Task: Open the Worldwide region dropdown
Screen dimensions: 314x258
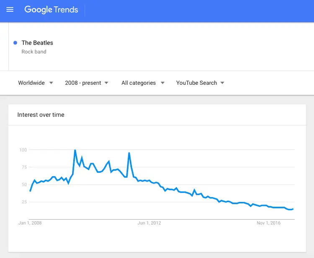Action: 36,83
